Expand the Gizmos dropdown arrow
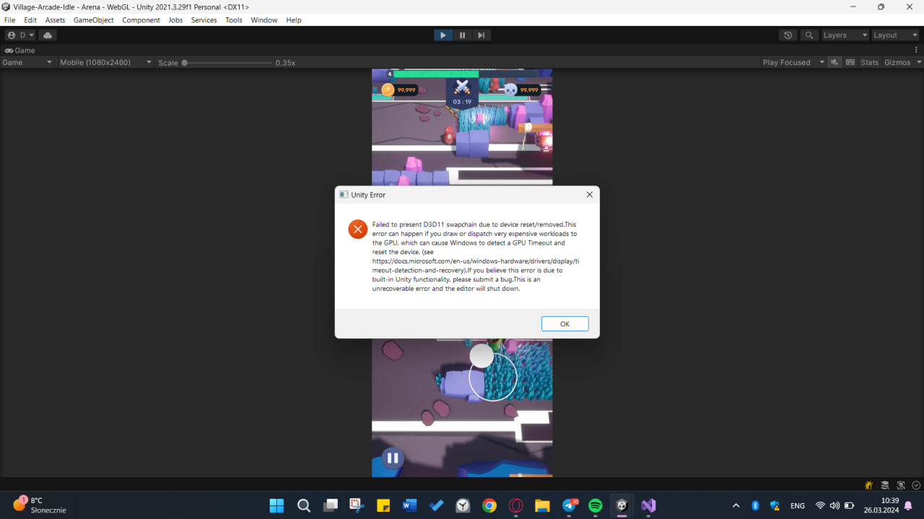 point(919,62)
